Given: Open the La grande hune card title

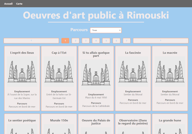Looking at the screenshot, I should (x=170, y=121).
